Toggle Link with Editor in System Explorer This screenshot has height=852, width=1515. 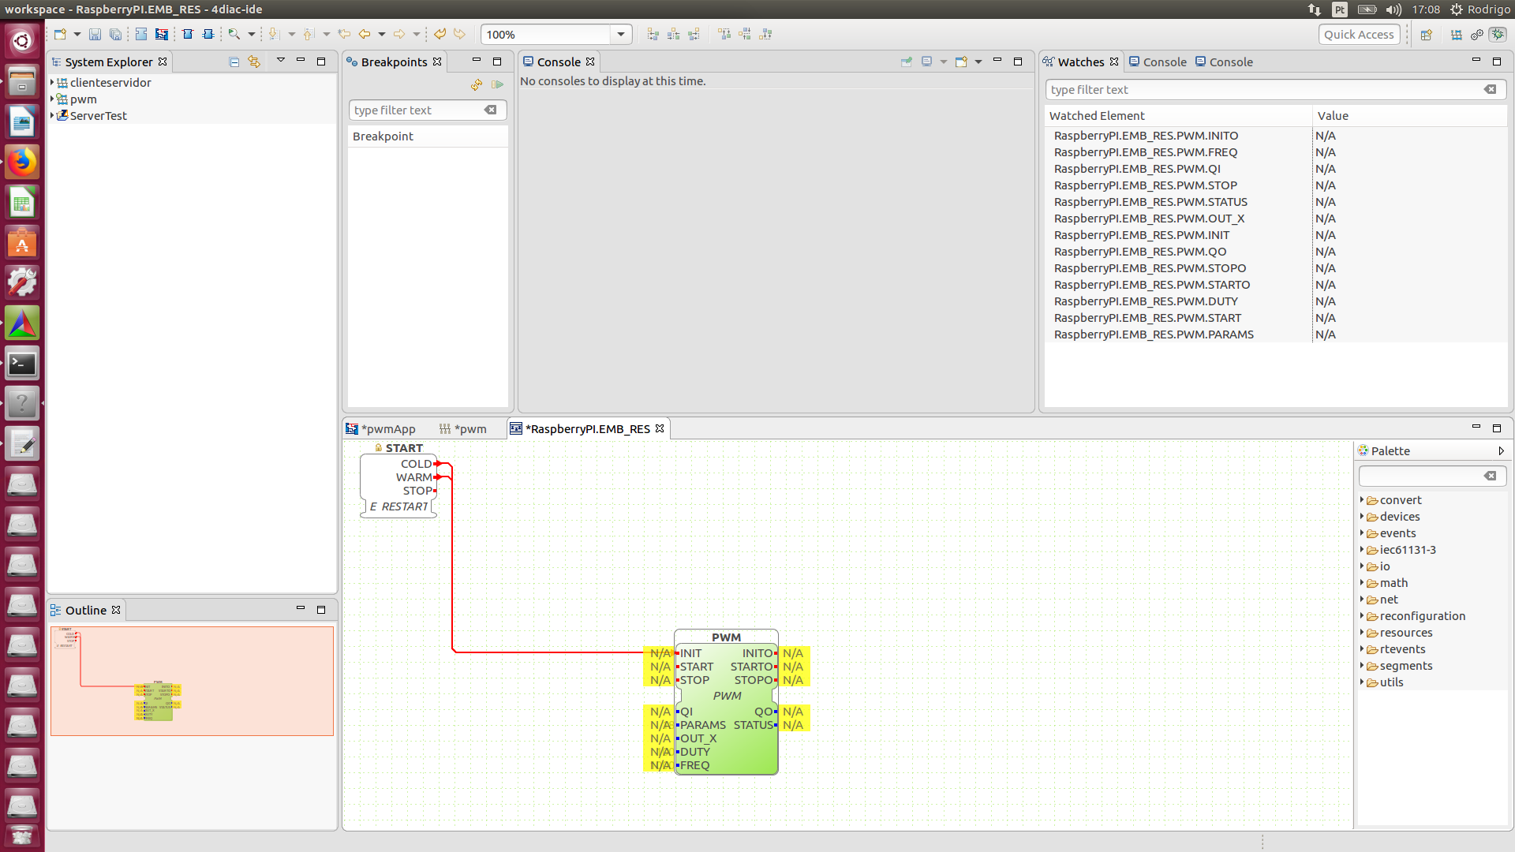[254, 62]
